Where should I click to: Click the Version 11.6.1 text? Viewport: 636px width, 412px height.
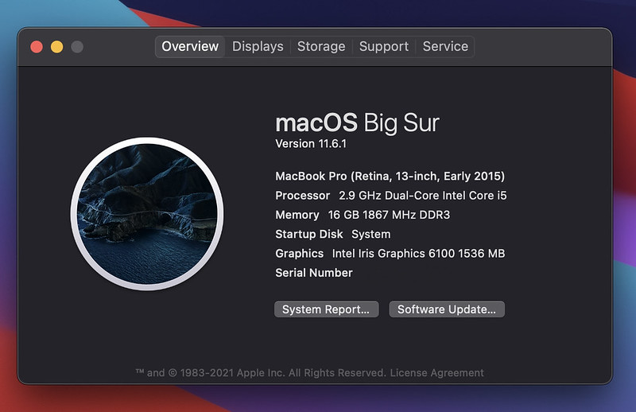[x=311, y=144]
